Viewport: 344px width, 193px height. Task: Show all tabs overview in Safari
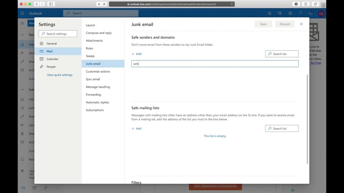point(316,4)
